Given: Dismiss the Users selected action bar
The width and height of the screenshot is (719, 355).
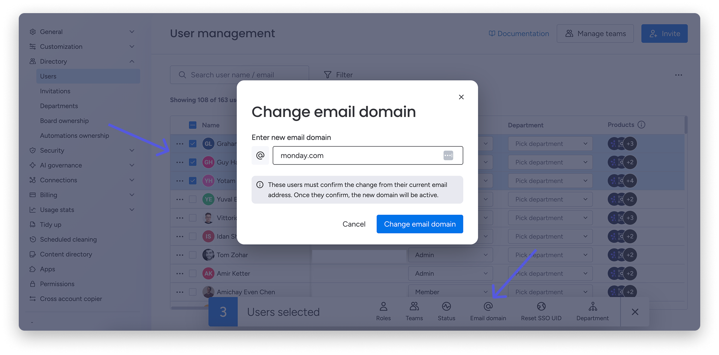Looking at the screenshot, I should [635, 312].
